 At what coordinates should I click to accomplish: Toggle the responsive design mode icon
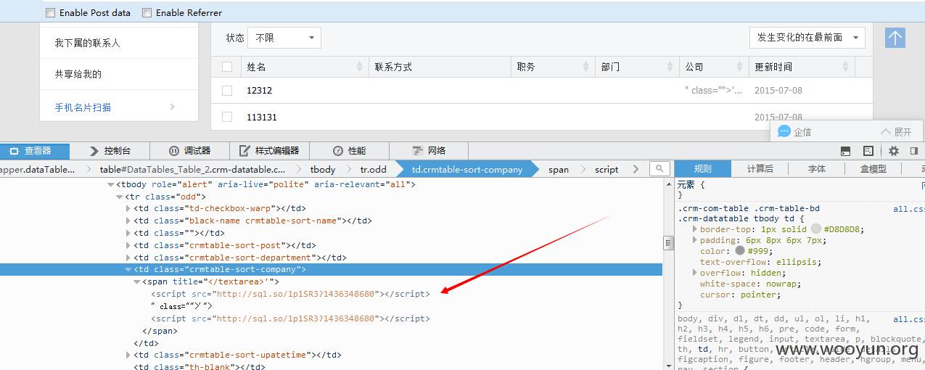point(868,151)
